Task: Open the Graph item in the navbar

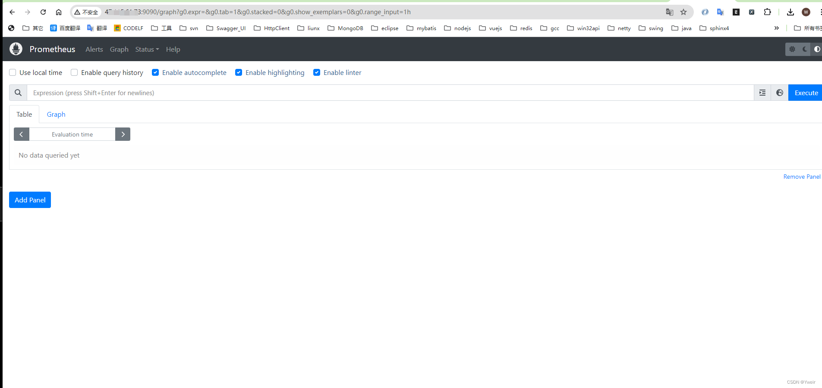Action: click(x=119, y=49)
